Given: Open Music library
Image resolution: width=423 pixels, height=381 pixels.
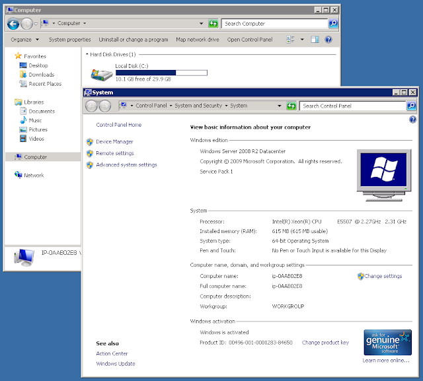Looking at the screenshot, I should click(x=35, y=120).
